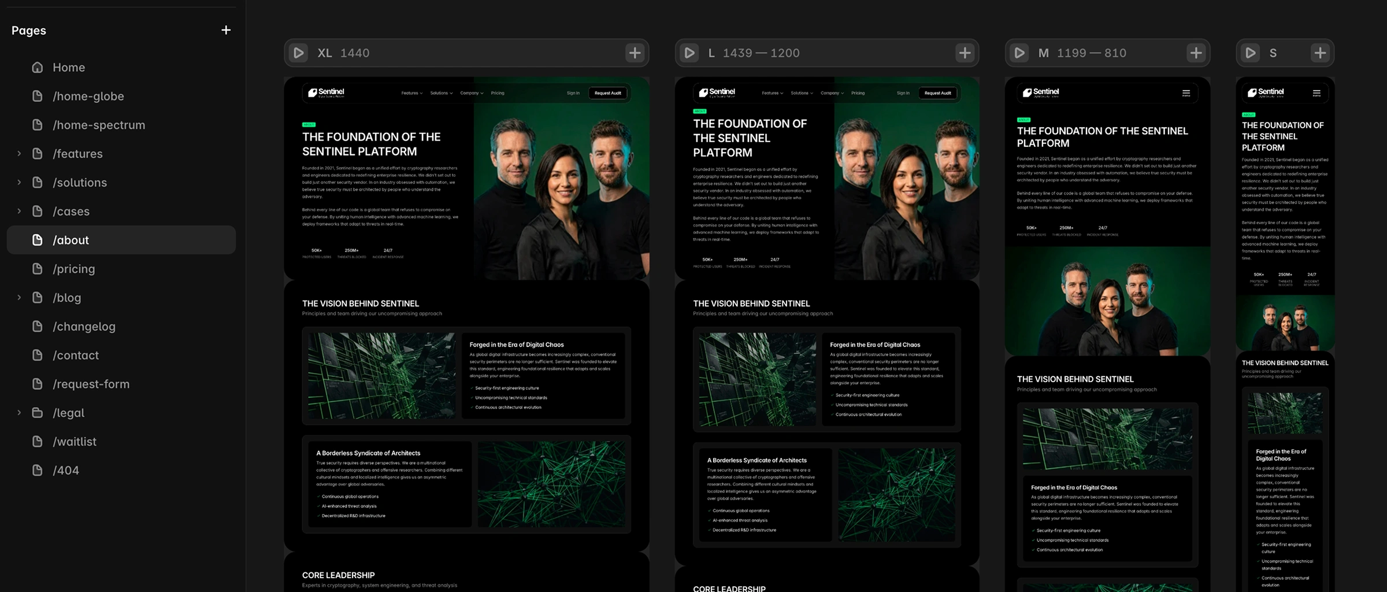Image resolution: width=1387 pixels, height=592 pixels.
Task: Click the Home page house icon
Action: pos(38,68)
